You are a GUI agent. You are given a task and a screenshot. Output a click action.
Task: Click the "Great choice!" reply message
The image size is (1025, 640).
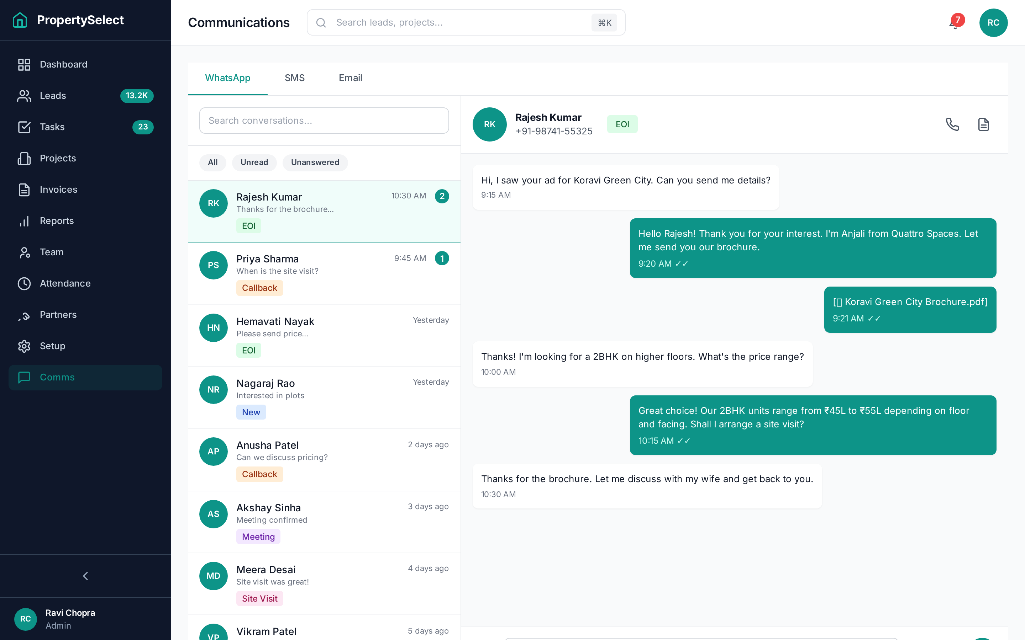pyautogui.click(x=813, y=425)
